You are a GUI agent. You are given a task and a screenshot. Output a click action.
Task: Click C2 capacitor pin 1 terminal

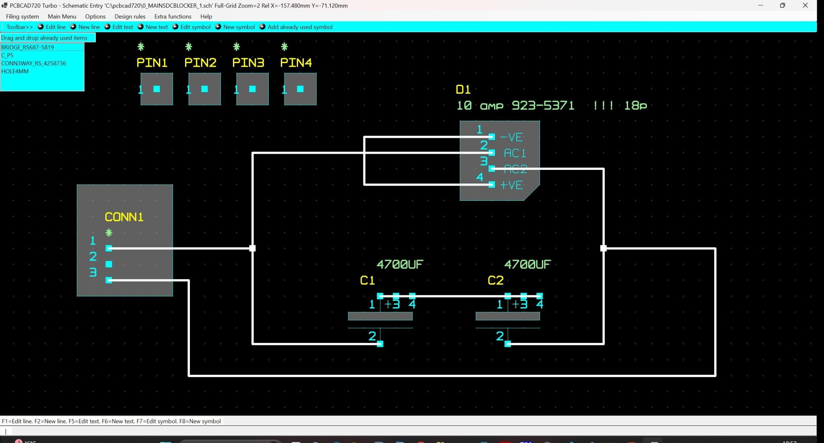point(508,296)
